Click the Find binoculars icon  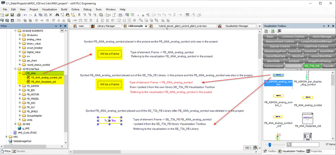[x=58, y=15]
